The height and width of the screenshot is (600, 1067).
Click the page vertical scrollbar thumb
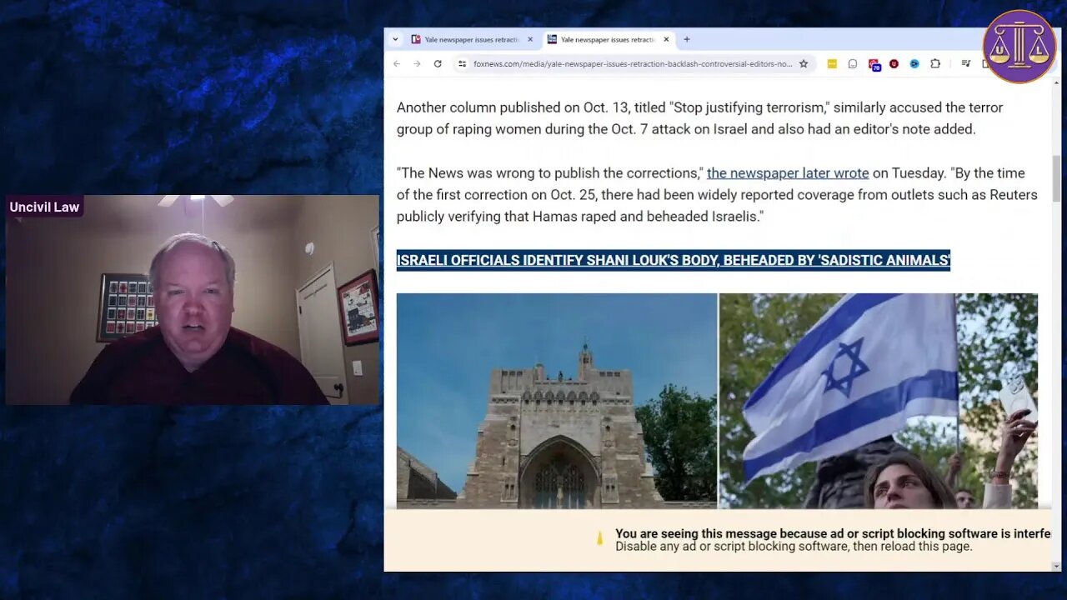pyautogui.click(x=1056, y=178)
